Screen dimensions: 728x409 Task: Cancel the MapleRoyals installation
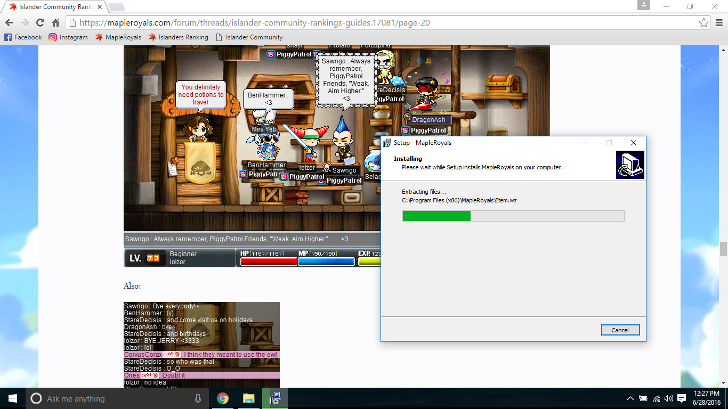pyautogui.click(x=620, y=330)
